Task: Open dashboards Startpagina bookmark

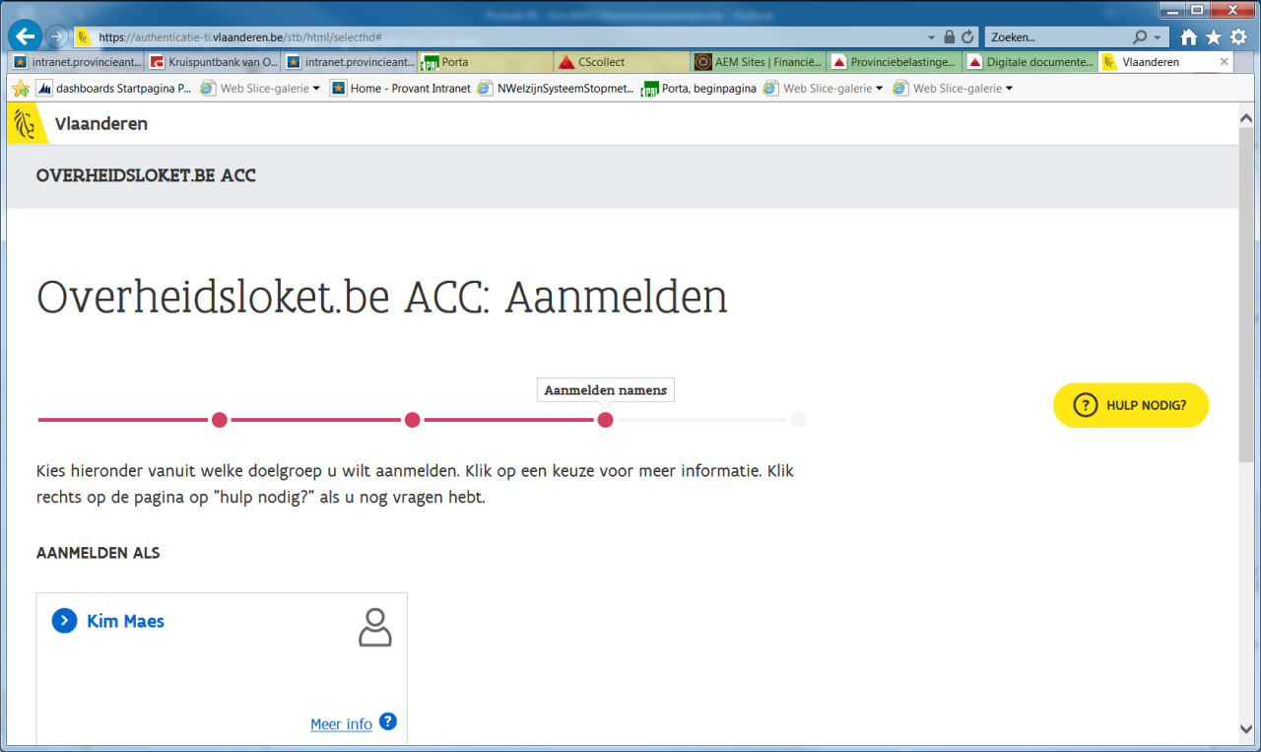Action: pyautogui.click(x=114, y=89)
